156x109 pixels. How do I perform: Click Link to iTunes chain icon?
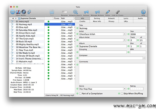tap(118, 12)
